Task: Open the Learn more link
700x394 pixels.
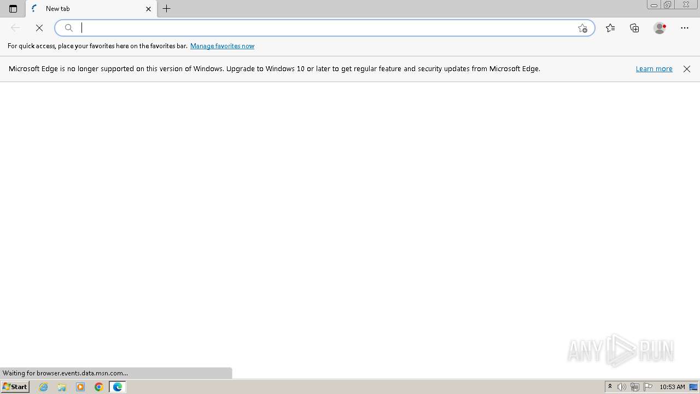Action: point(654,69)
